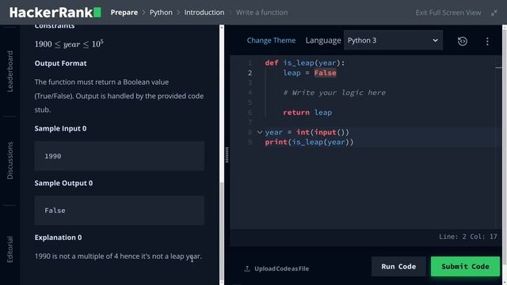507x285 pixels.
Task: Click Sample Input 0 value 1990
Action: click(x=53, y=156)
